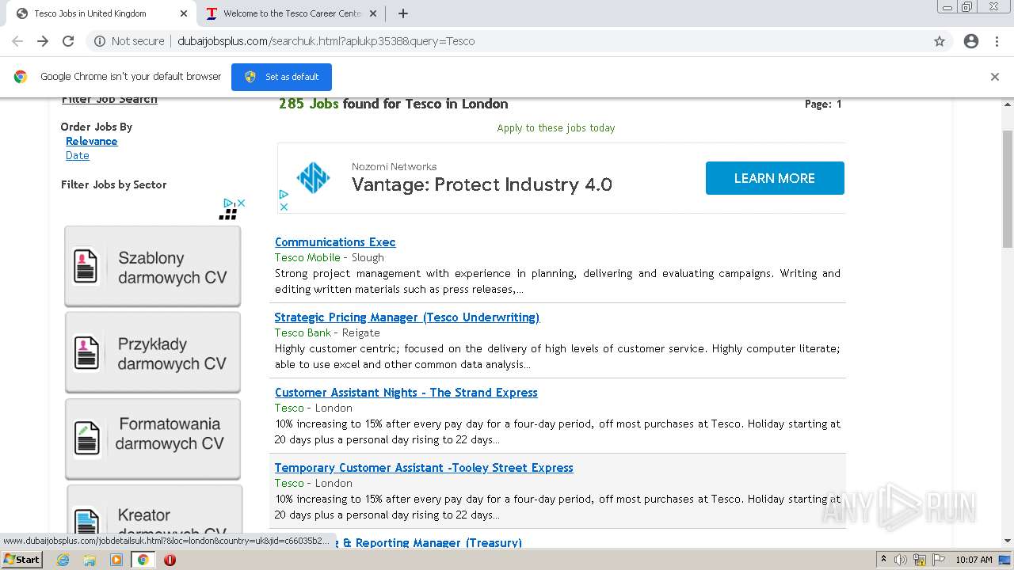This screenshot has height=570, width=1014.
Task: Show the clock reading 10:07 AM
Action: [974, 560]
